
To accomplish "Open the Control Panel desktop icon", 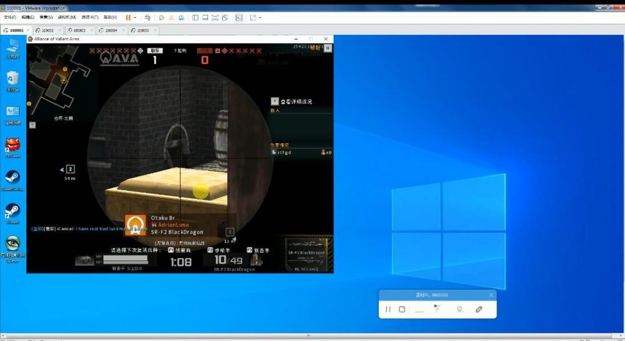I will (13, 115).
